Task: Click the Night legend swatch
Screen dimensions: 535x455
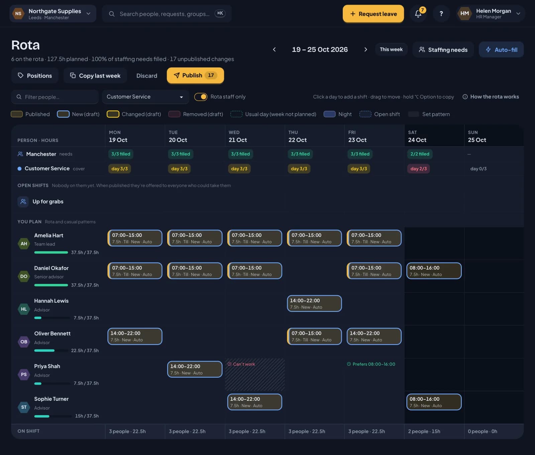Action: pos(329,114)
